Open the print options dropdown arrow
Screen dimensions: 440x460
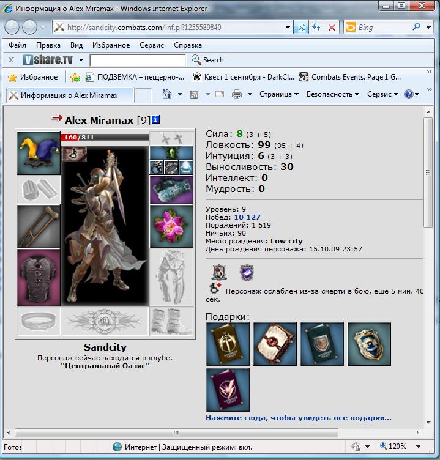click(x=250, y=94)
